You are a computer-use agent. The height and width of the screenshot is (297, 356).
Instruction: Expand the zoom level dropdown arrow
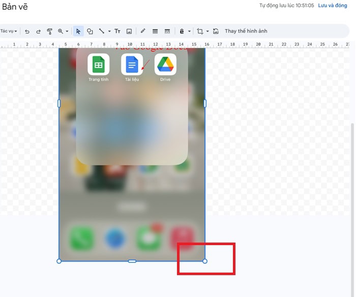67,32
